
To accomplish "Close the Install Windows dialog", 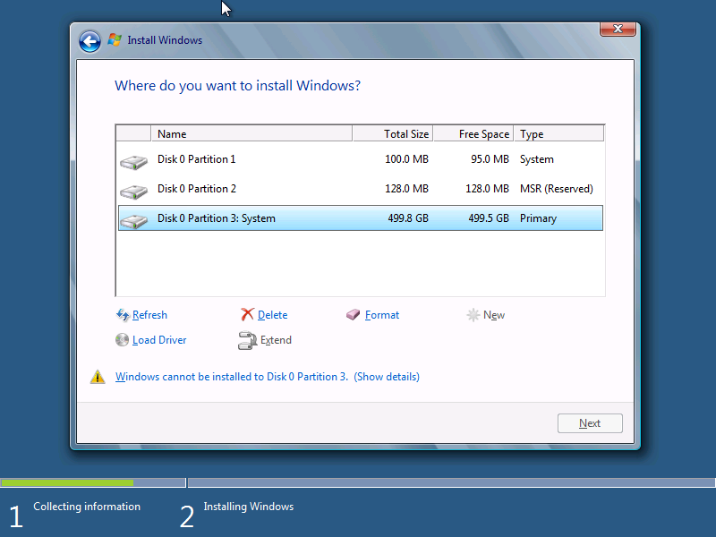I will point(618,29).
